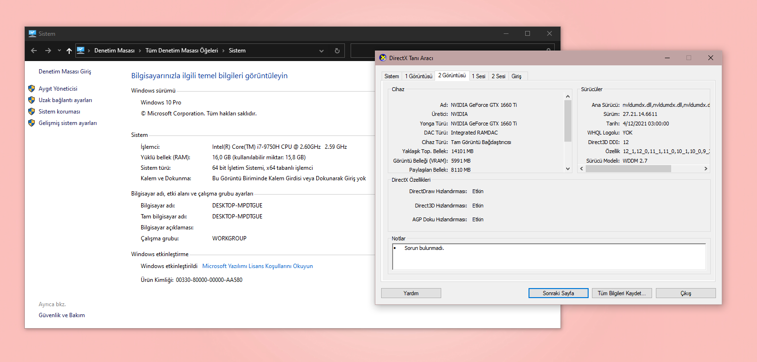Click the shield icon beside Gelişmiş sistem ayarları

31,123
